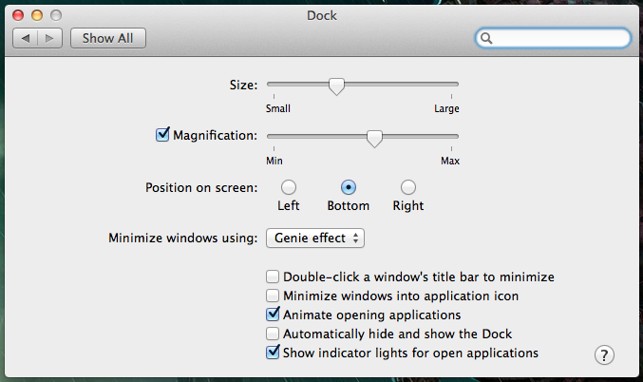Click the Size slider handle

coord(336,86)
